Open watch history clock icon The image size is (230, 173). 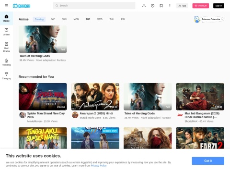(x=152, y=6)
